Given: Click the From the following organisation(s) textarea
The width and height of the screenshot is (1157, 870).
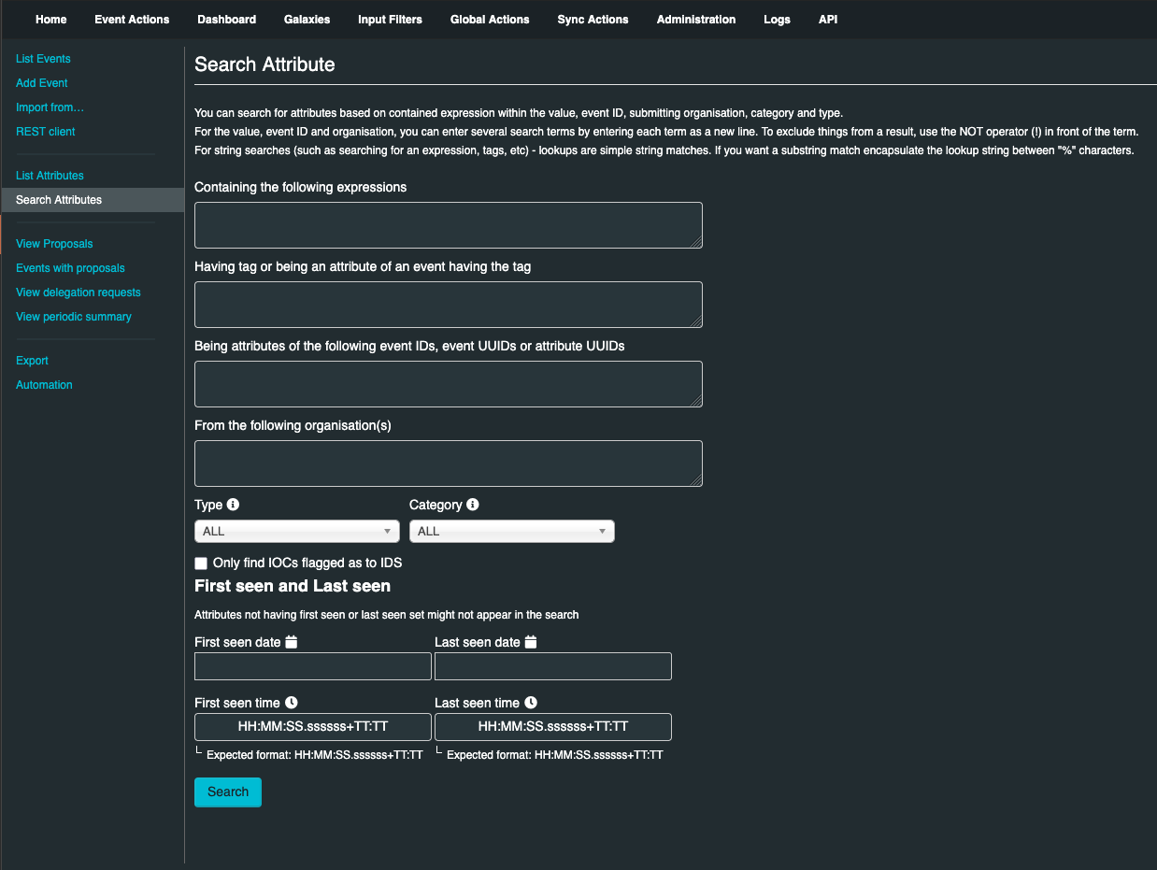Looking at the screenshot, I should pos(448,464).
